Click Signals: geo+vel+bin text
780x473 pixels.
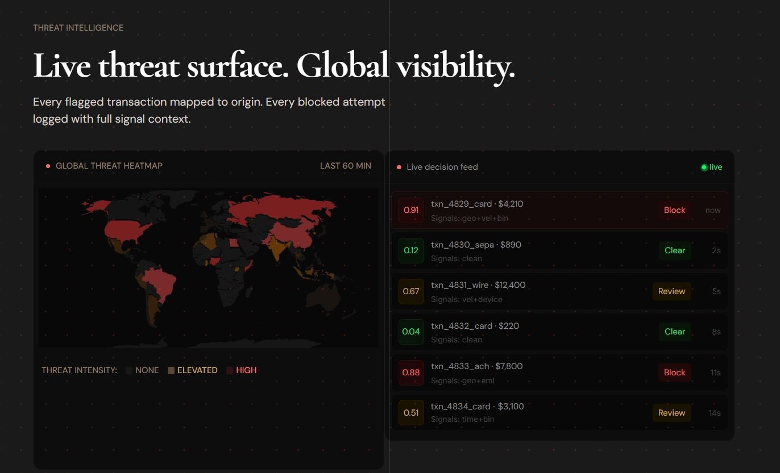(470, 218)
